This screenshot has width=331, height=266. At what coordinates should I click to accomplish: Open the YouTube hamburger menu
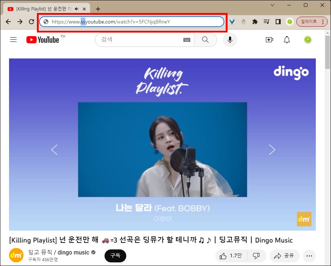click(13, 40)
